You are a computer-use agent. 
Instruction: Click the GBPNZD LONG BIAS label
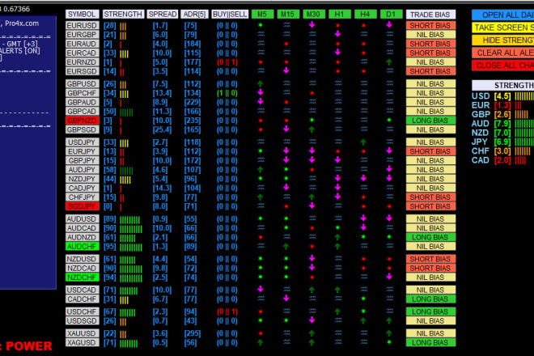(x=430, y=121)
